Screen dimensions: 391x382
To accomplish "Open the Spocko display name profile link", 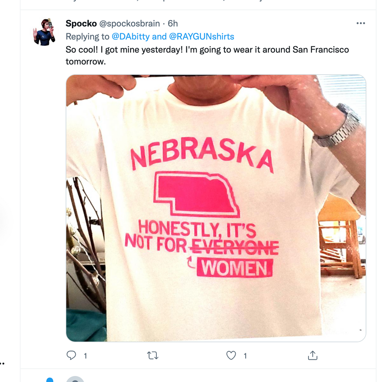I will click(81, 23).
